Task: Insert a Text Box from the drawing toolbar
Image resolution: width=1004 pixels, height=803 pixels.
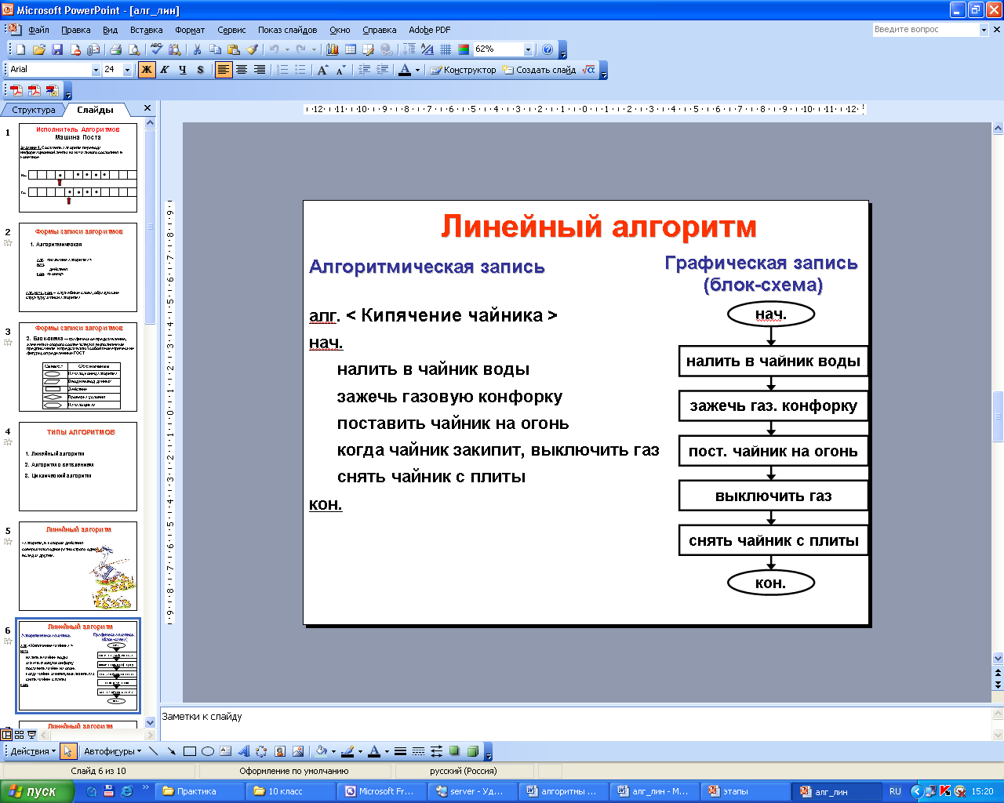Action: [x=226, y=751]
